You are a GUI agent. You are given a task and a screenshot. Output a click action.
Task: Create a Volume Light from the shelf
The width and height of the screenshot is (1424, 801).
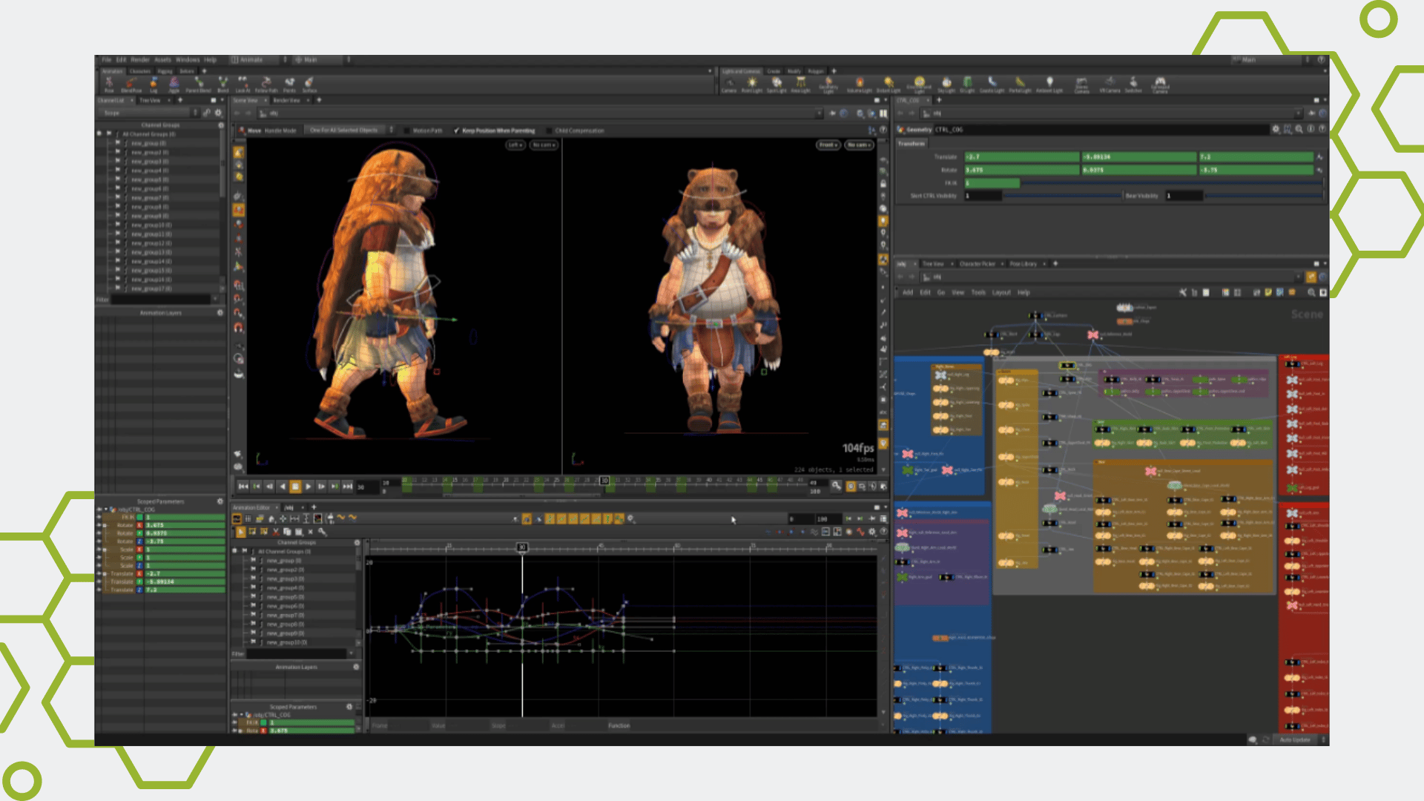coord(860,85)
